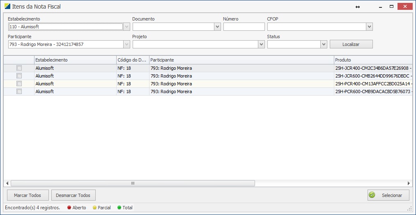Screen dimensions: 416x215
Task: Open the Documento dropdown
Action: 217,27
